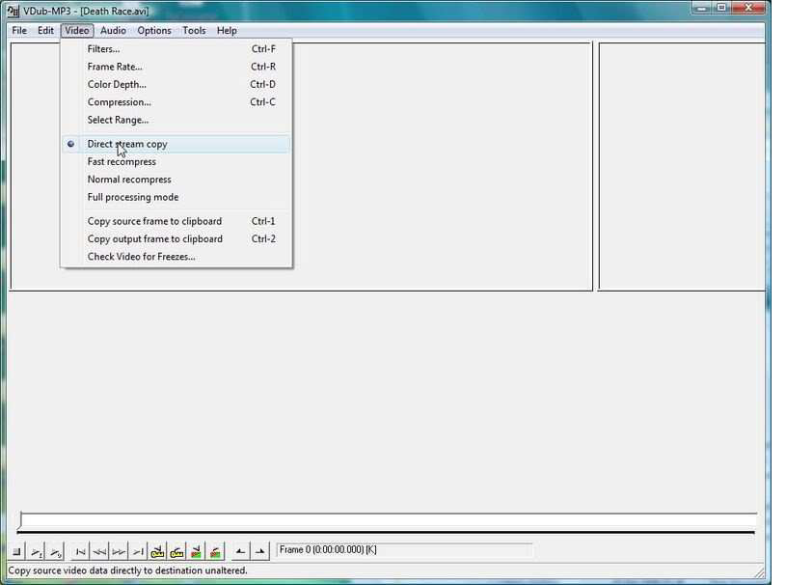Step forward one frame
Viewport: 786px width, 585px height.
(119, 552)
